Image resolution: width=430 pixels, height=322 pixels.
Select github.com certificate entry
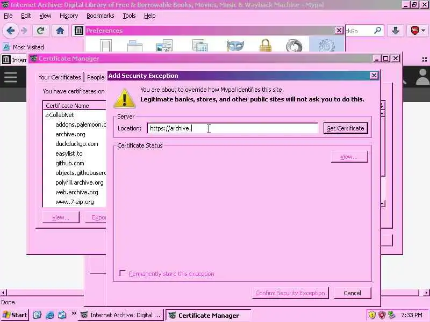(x=70, y=163)
